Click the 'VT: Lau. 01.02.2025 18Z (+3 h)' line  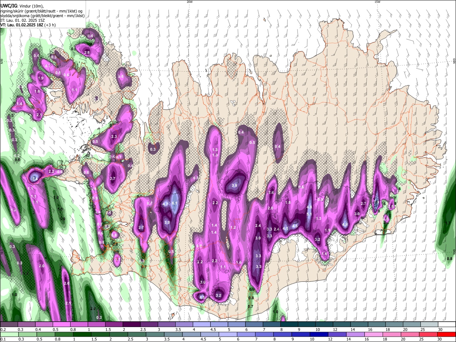click(28, 25)
